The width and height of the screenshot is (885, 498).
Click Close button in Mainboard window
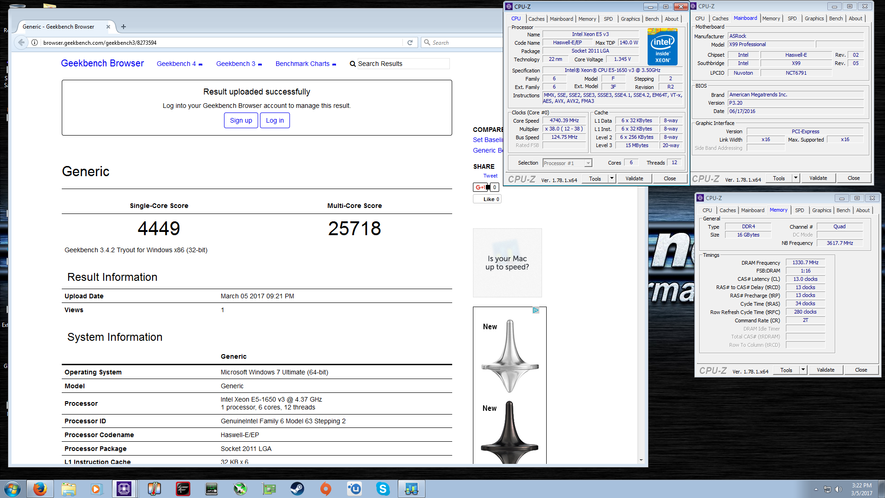854,178
